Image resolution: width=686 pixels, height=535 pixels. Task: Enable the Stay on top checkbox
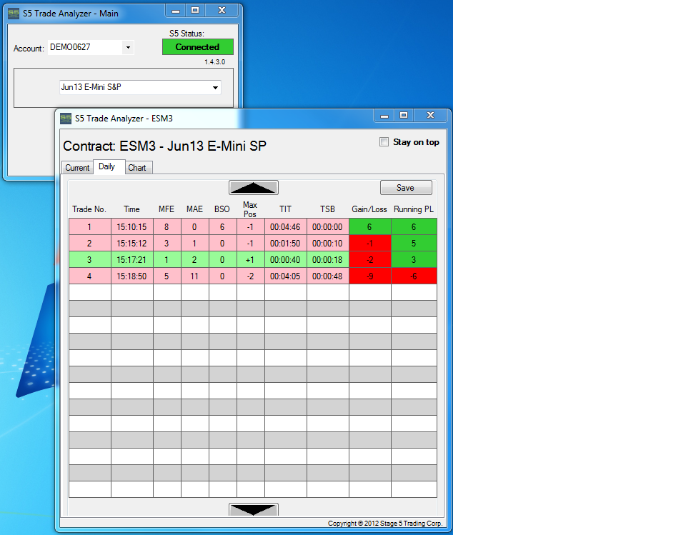pos(384,142)
